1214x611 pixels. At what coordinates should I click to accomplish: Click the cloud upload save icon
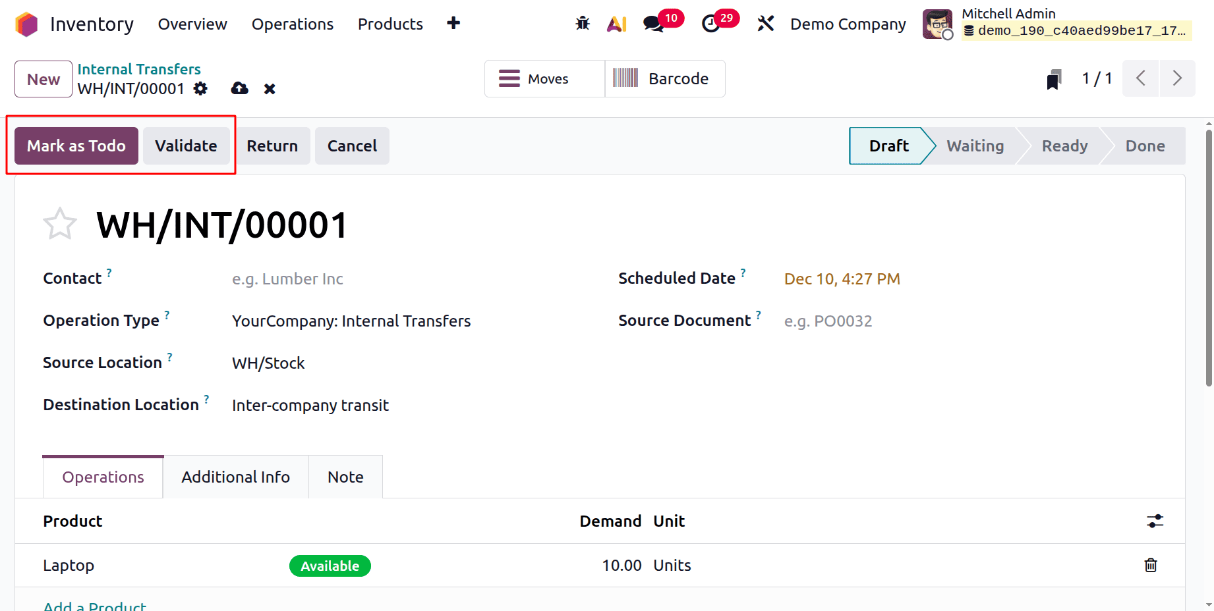pyautogui.click(x=239, y=88)
